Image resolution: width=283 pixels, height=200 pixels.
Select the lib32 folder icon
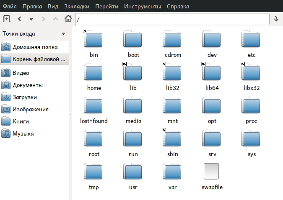[172, 72]
